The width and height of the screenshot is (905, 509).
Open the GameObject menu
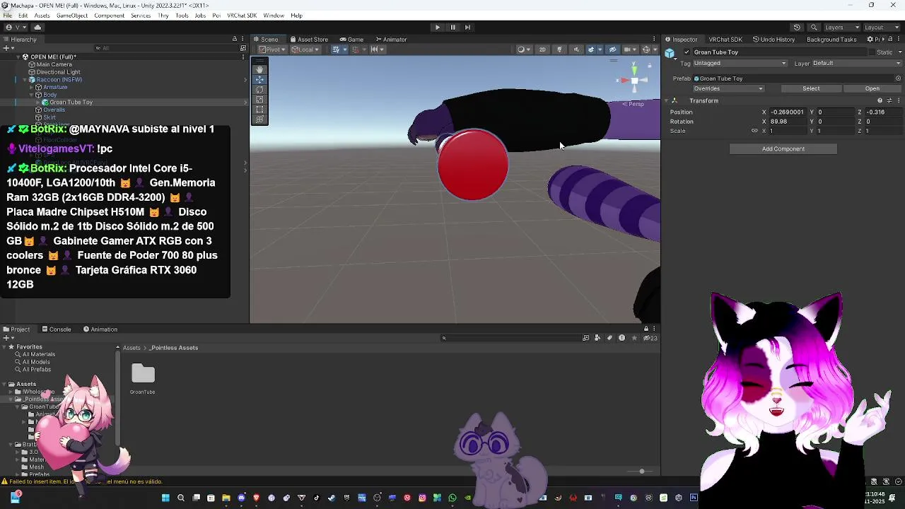(x=72, y=16)
